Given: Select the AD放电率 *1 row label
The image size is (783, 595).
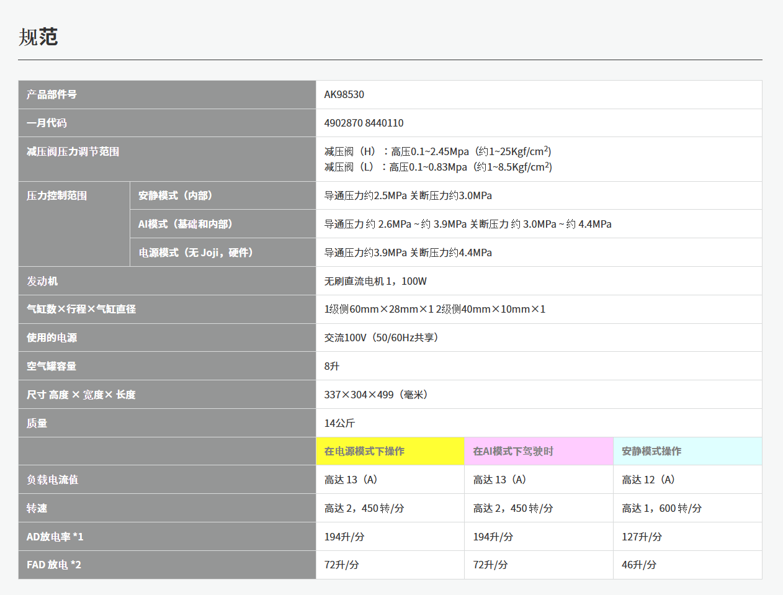Looking at the screenshot, I should (x=167, y=537).
